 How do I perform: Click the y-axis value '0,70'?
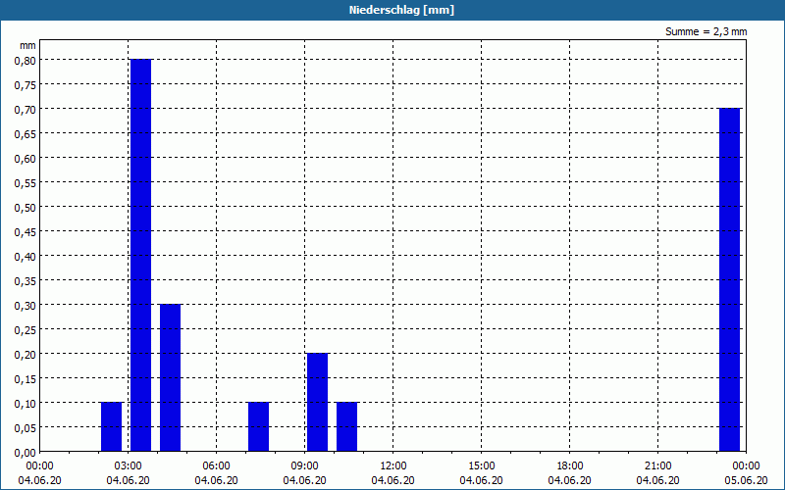click(x=26, y=110)
